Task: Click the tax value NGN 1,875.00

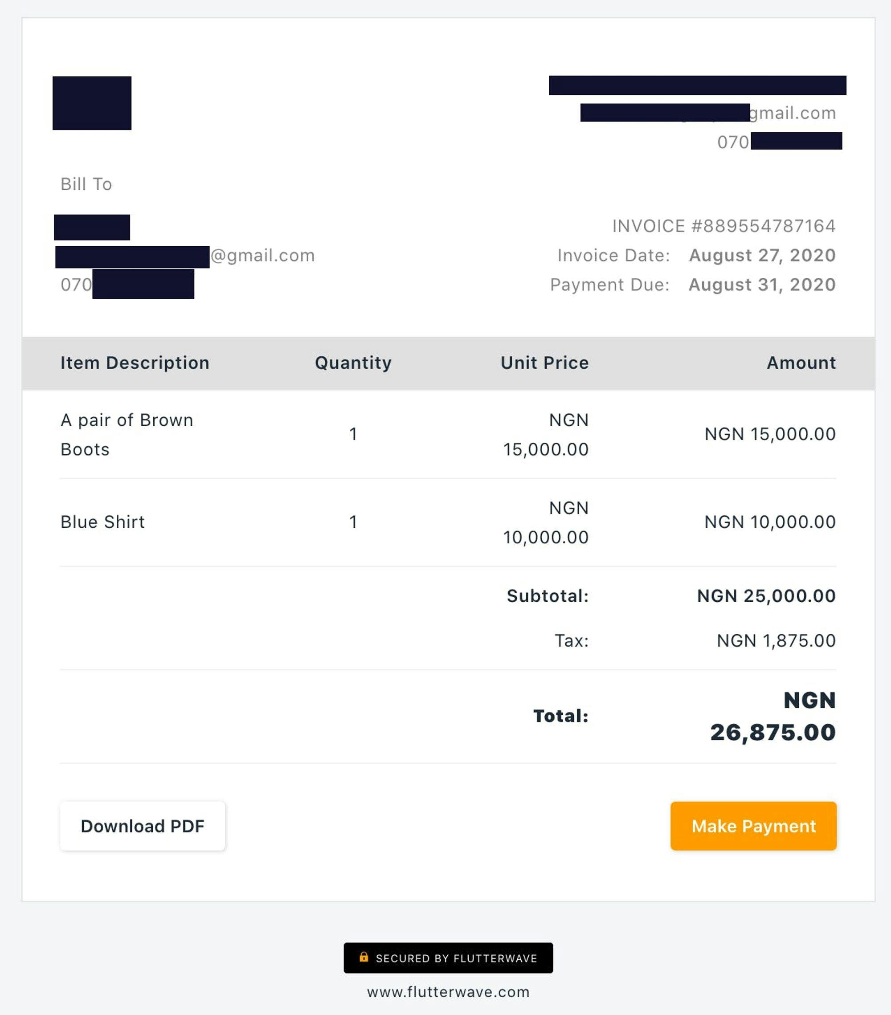Action: [x=776, y=640]
